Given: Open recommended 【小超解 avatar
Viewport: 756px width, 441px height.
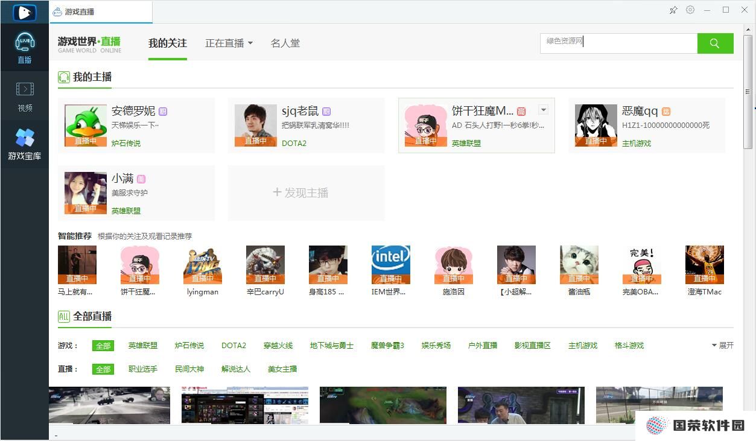Looking at the screenshot, I should (516, 265).
